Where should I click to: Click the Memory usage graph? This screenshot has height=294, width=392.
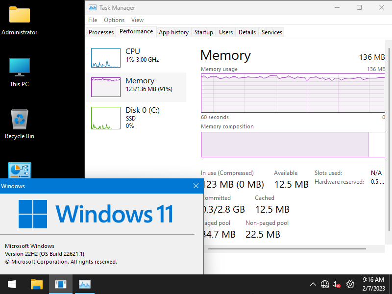[293, 93]
